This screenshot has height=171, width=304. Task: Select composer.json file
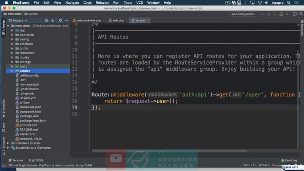click(30, 107)
